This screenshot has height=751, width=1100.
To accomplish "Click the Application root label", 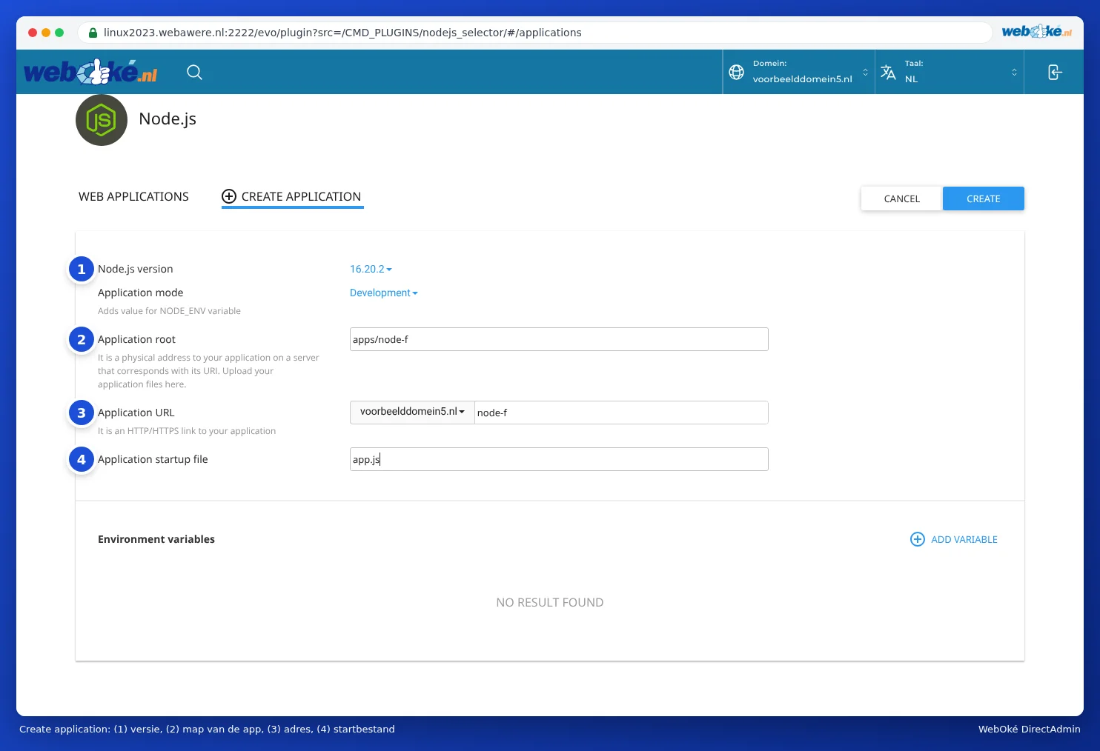I will pyautogui.click(x=136, y=339).
